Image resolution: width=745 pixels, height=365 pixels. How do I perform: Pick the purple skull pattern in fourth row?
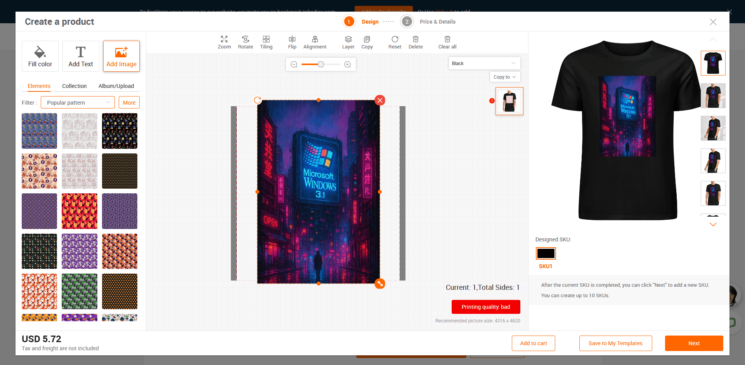(80, 251)
